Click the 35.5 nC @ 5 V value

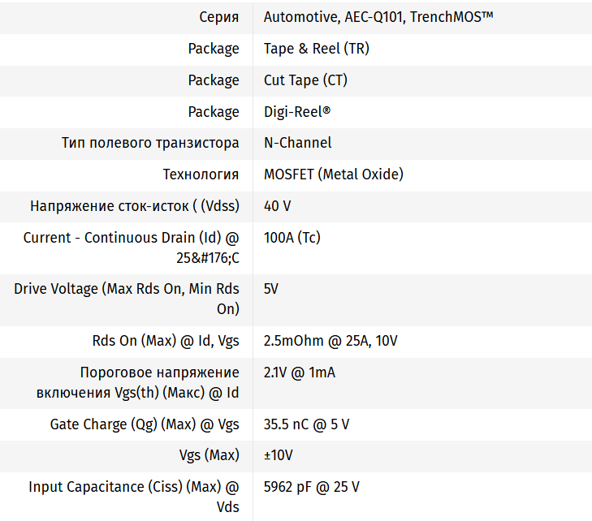point(306,424)
